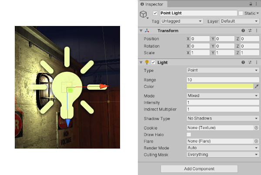Image resolution: width=261 pixels, height=175 pixels.
Task: Open the Culling Mask dropdown
Action: point(222,155)
